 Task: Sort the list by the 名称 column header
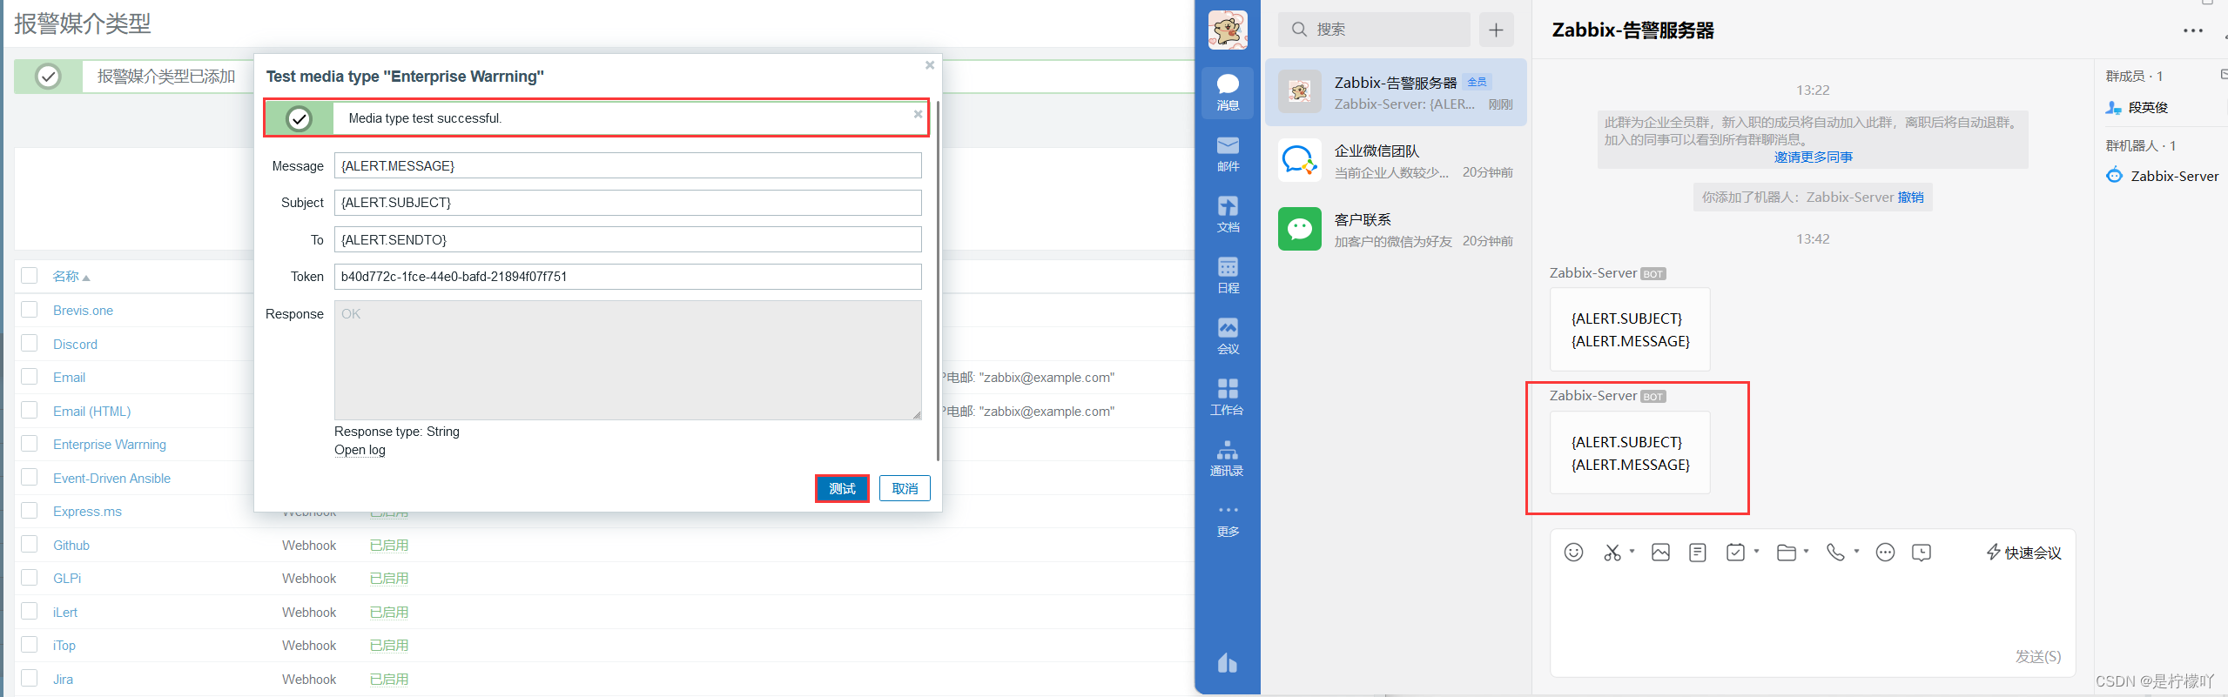tap(71, 276)
